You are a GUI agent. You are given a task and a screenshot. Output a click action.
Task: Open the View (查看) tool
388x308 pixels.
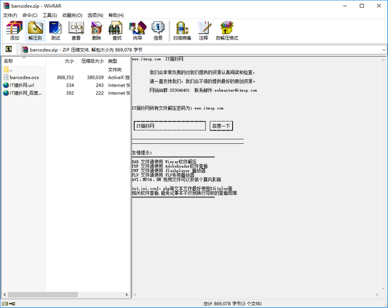76,30
